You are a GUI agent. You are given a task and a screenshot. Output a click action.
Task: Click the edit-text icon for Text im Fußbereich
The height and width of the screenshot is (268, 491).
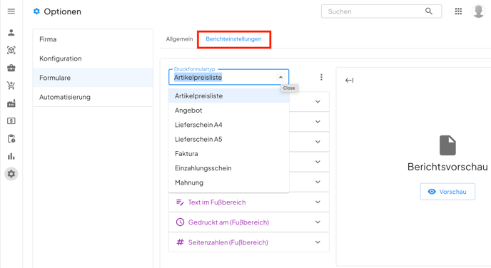pos(180,202)
